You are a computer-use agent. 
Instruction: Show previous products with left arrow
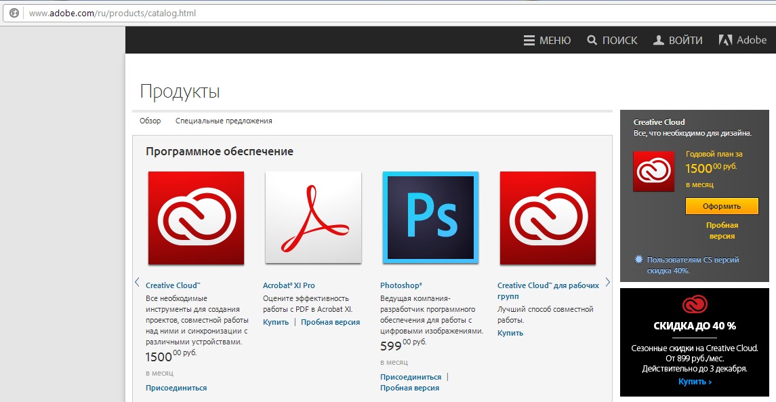(x=137, y=282)
